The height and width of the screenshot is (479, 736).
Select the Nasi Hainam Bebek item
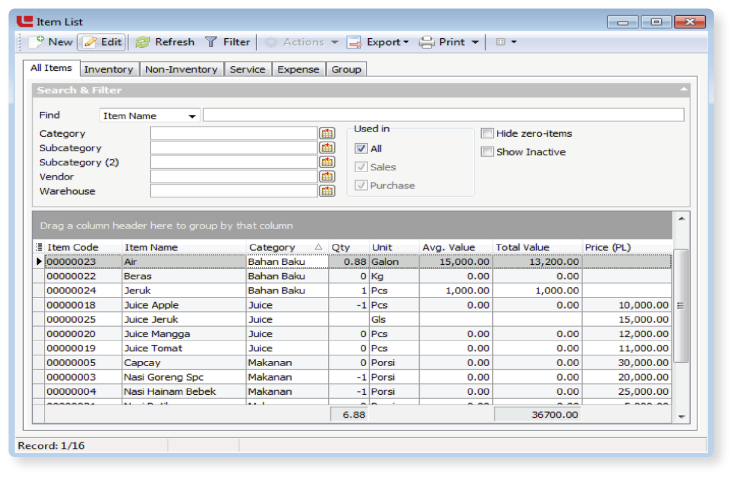170,391
